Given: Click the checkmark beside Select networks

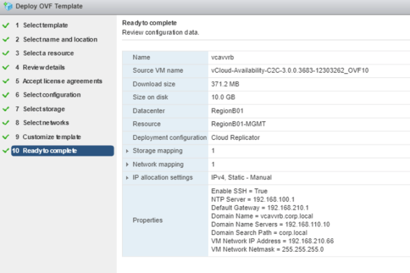Looking at the screenshot, I should pyautogui.click(x=7, y=123).
